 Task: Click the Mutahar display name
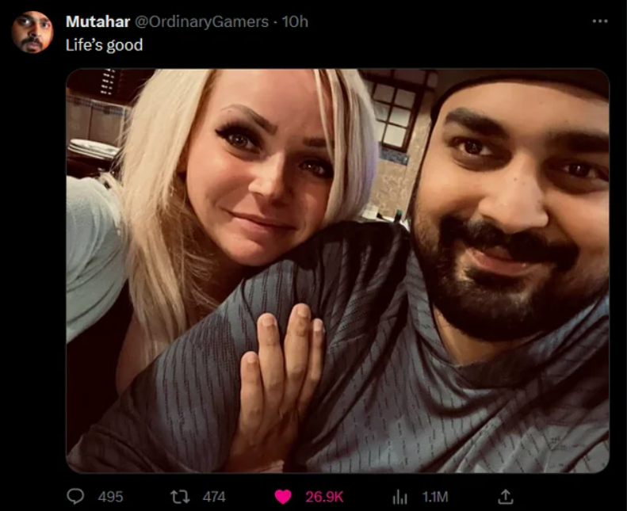pyautogui.click(x=98, y=21)
